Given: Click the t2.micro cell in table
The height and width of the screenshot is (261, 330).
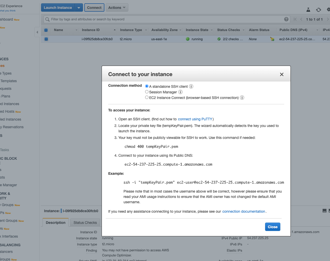Looking at the screenshot, I should point(126,39).
